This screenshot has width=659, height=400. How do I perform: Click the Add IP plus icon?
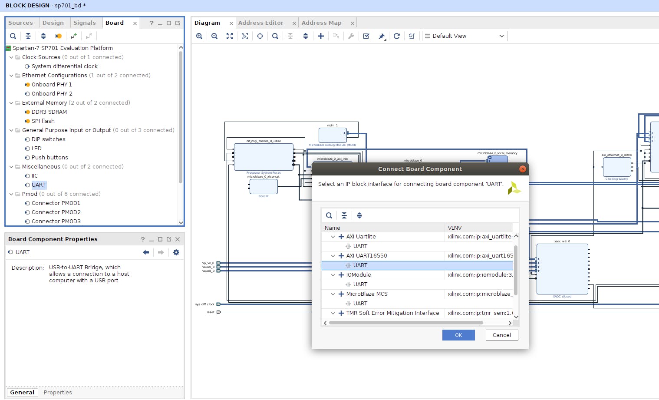click(321, 36)
